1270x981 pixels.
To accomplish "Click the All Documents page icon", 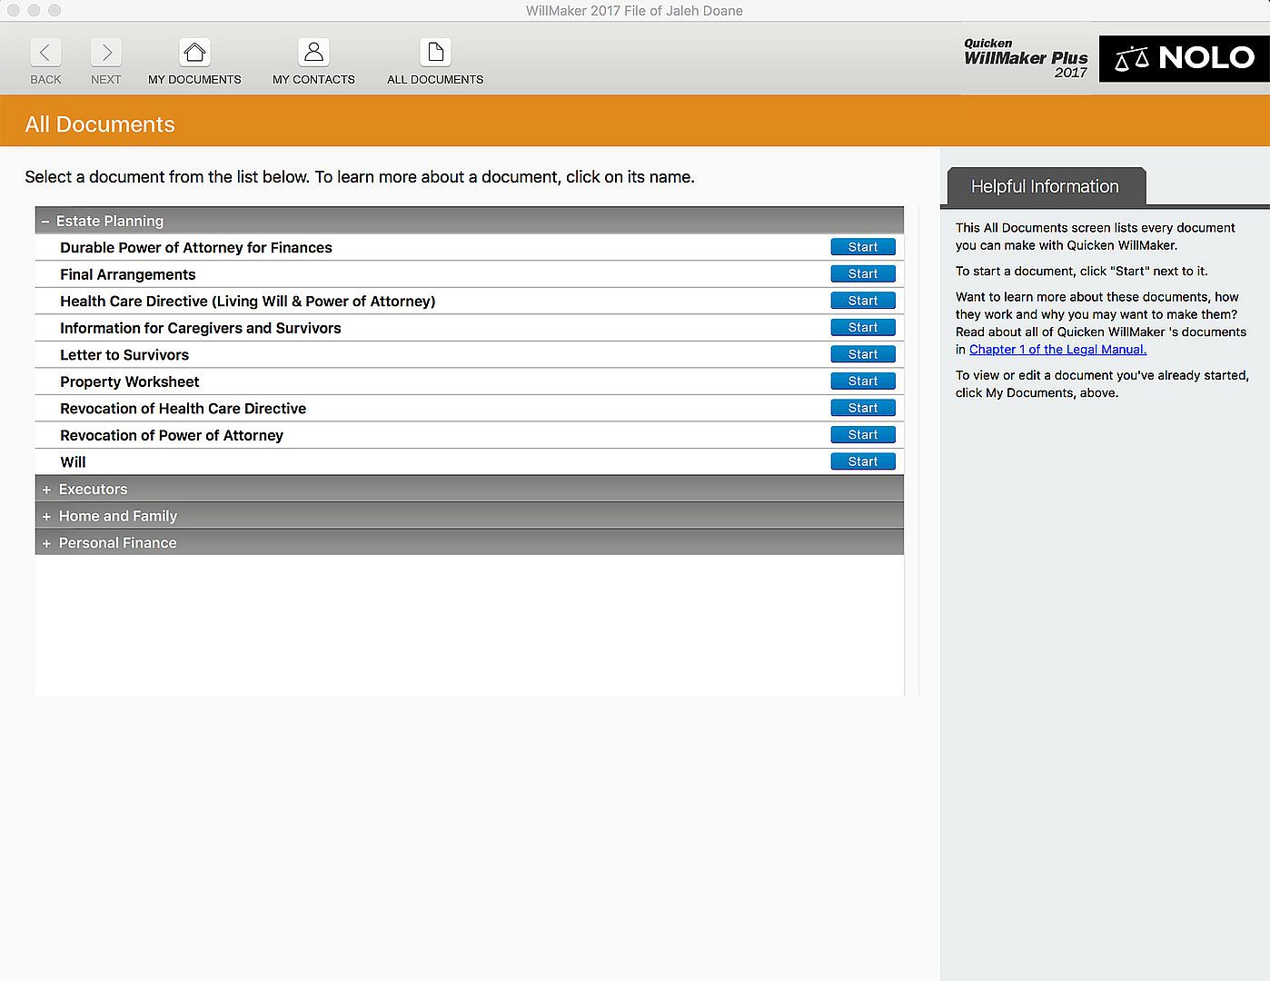I will [x=435, y=53].
